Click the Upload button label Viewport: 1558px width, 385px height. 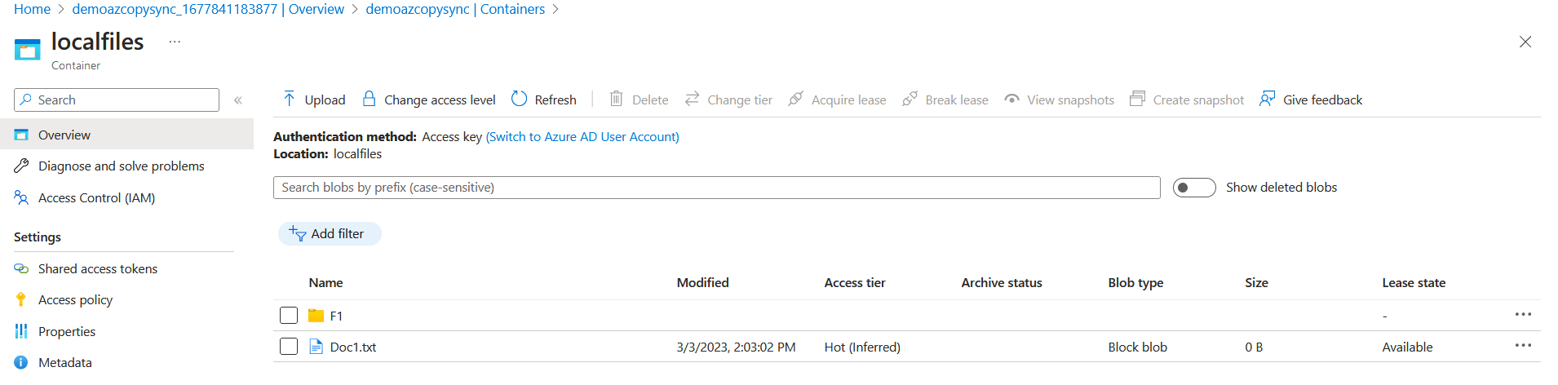coord(325,100)
